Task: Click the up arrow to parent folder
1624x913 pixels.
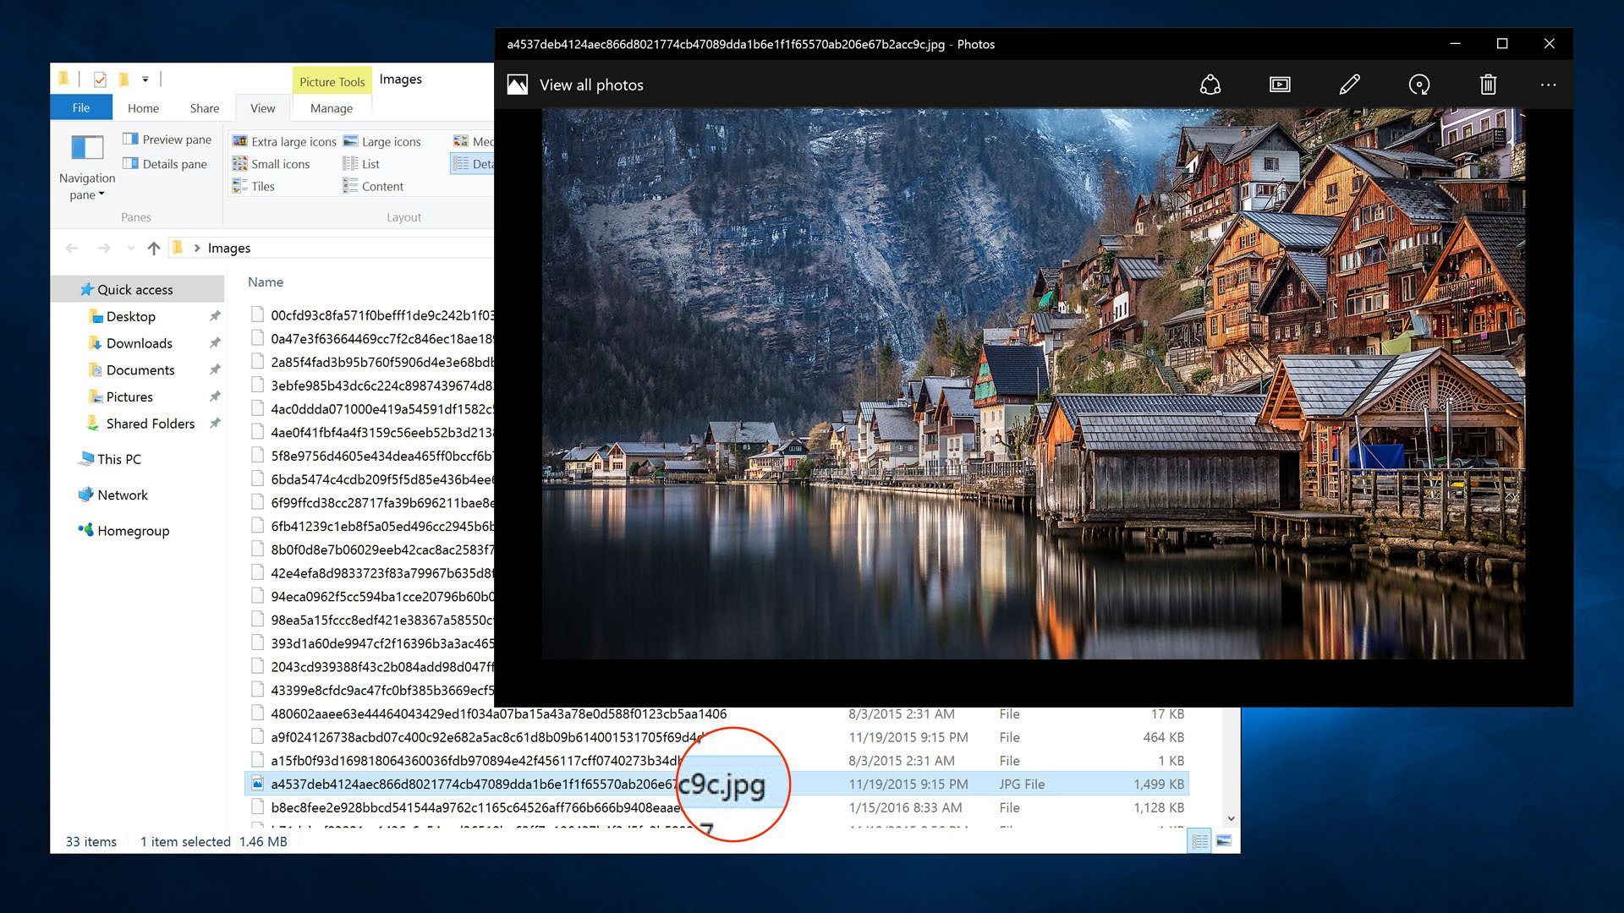Action: (x=153, y=248)
